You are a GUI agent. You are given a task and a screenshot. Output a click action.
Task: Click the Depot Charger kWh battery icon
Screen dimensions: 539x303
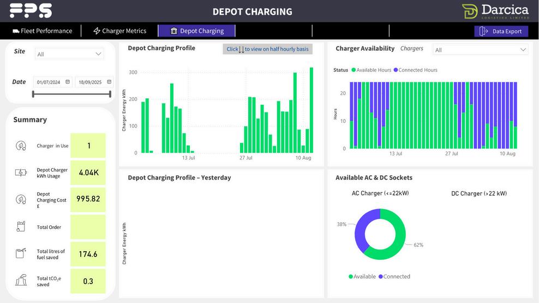click(x=21, y=173)
